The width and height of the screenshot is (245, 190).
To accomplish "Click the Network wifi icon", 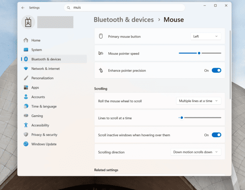I will 26,69.
